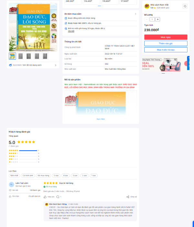Select the 177.600đ price option card

click(128, 2)
